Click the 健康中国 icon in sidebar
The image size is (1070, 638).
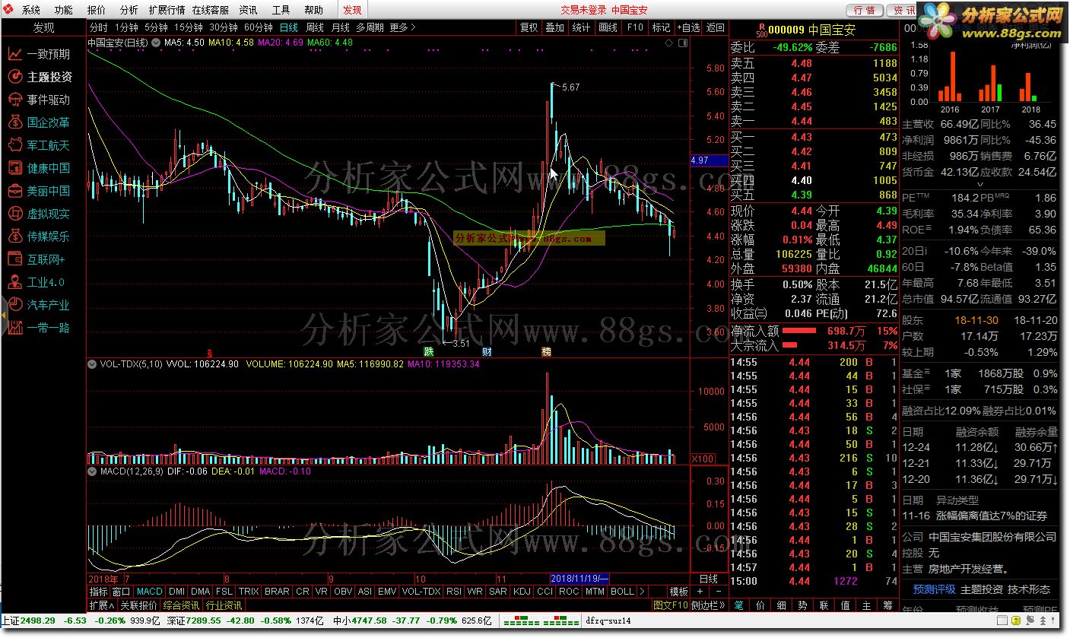[14, 168]
